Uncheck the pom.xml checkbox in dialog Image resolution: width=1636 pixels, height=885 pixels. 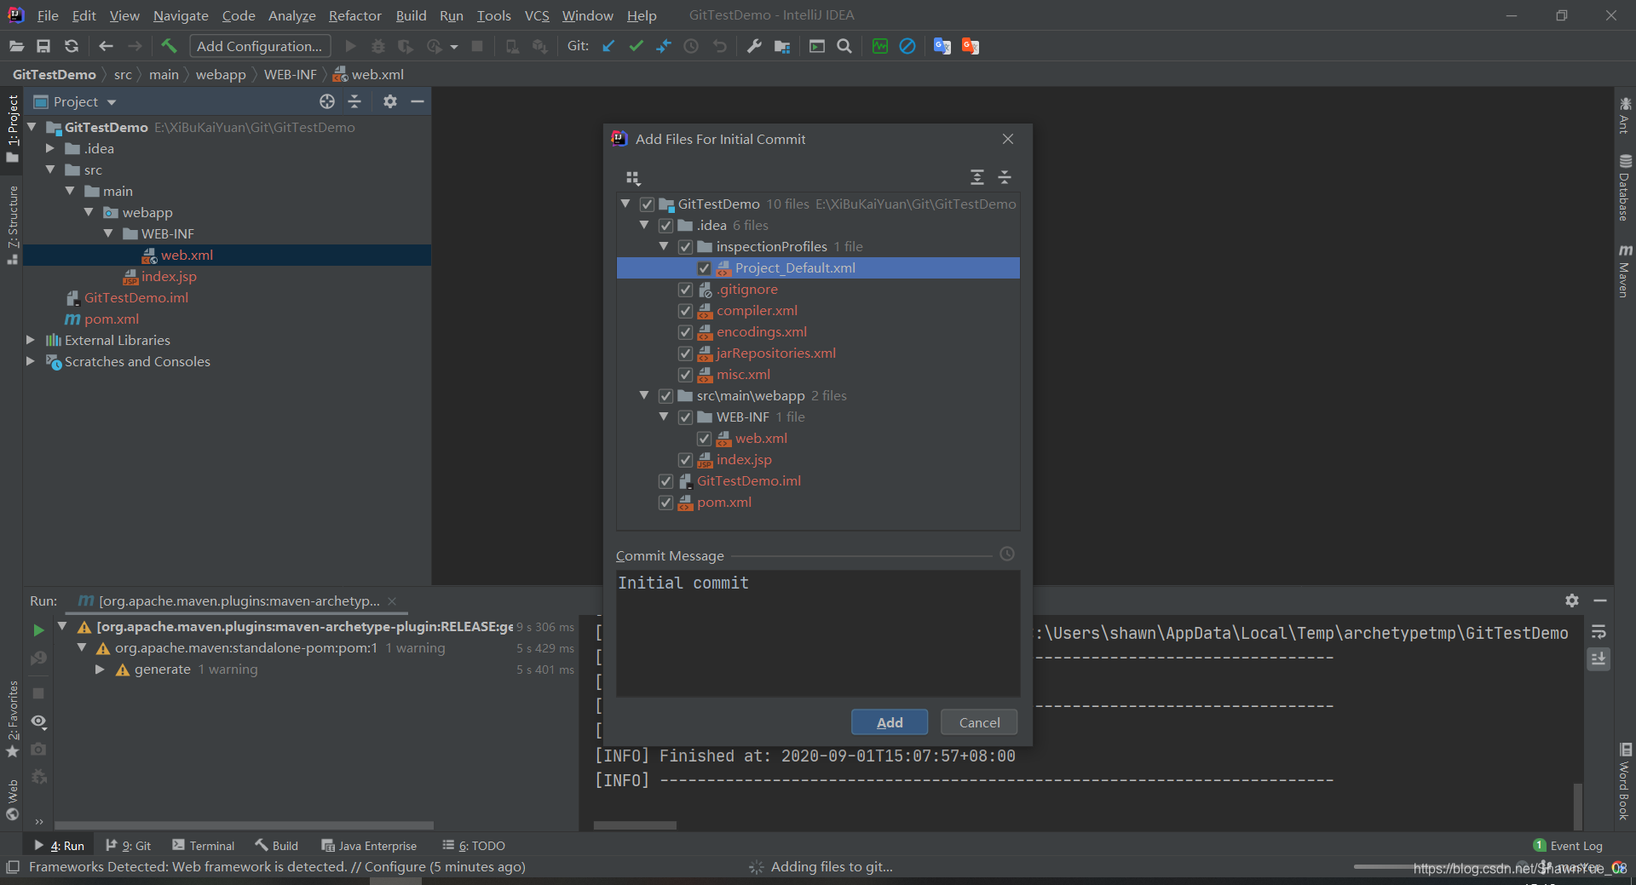[666, 503]
